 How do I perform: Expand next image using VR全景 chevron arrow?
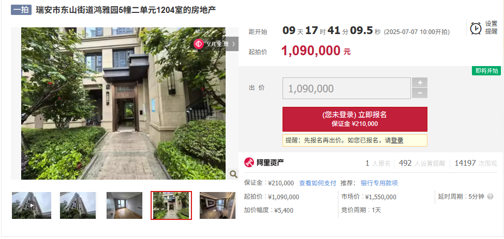233,44
